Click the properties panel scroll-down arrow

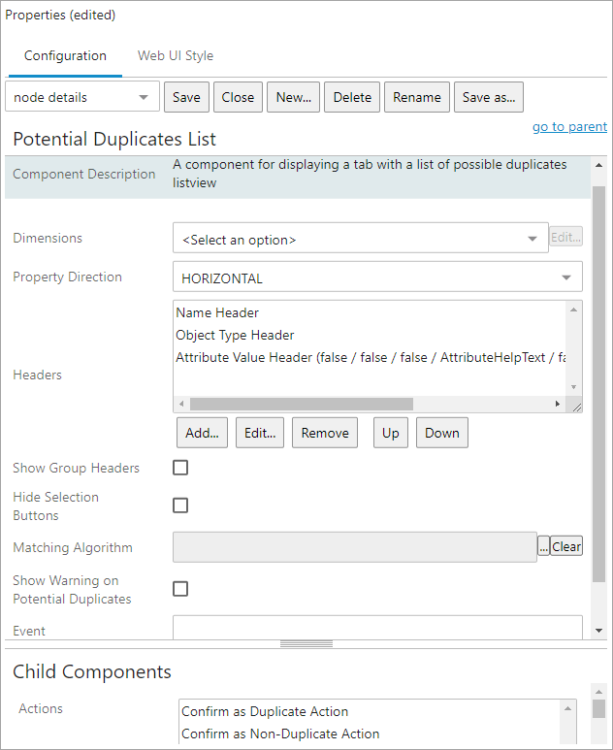click(598, 631)
